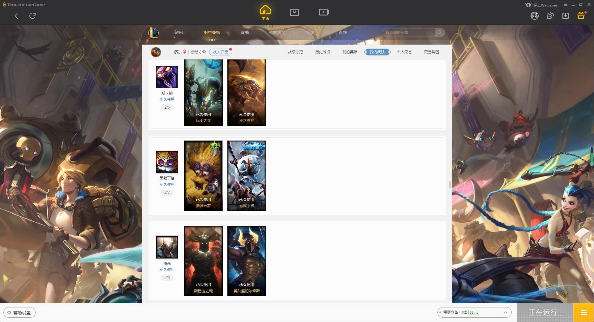Viewport: 594px width, 322px height.
Task: Open the 荣誉截图 sub-tab
Action: (432, 52)
